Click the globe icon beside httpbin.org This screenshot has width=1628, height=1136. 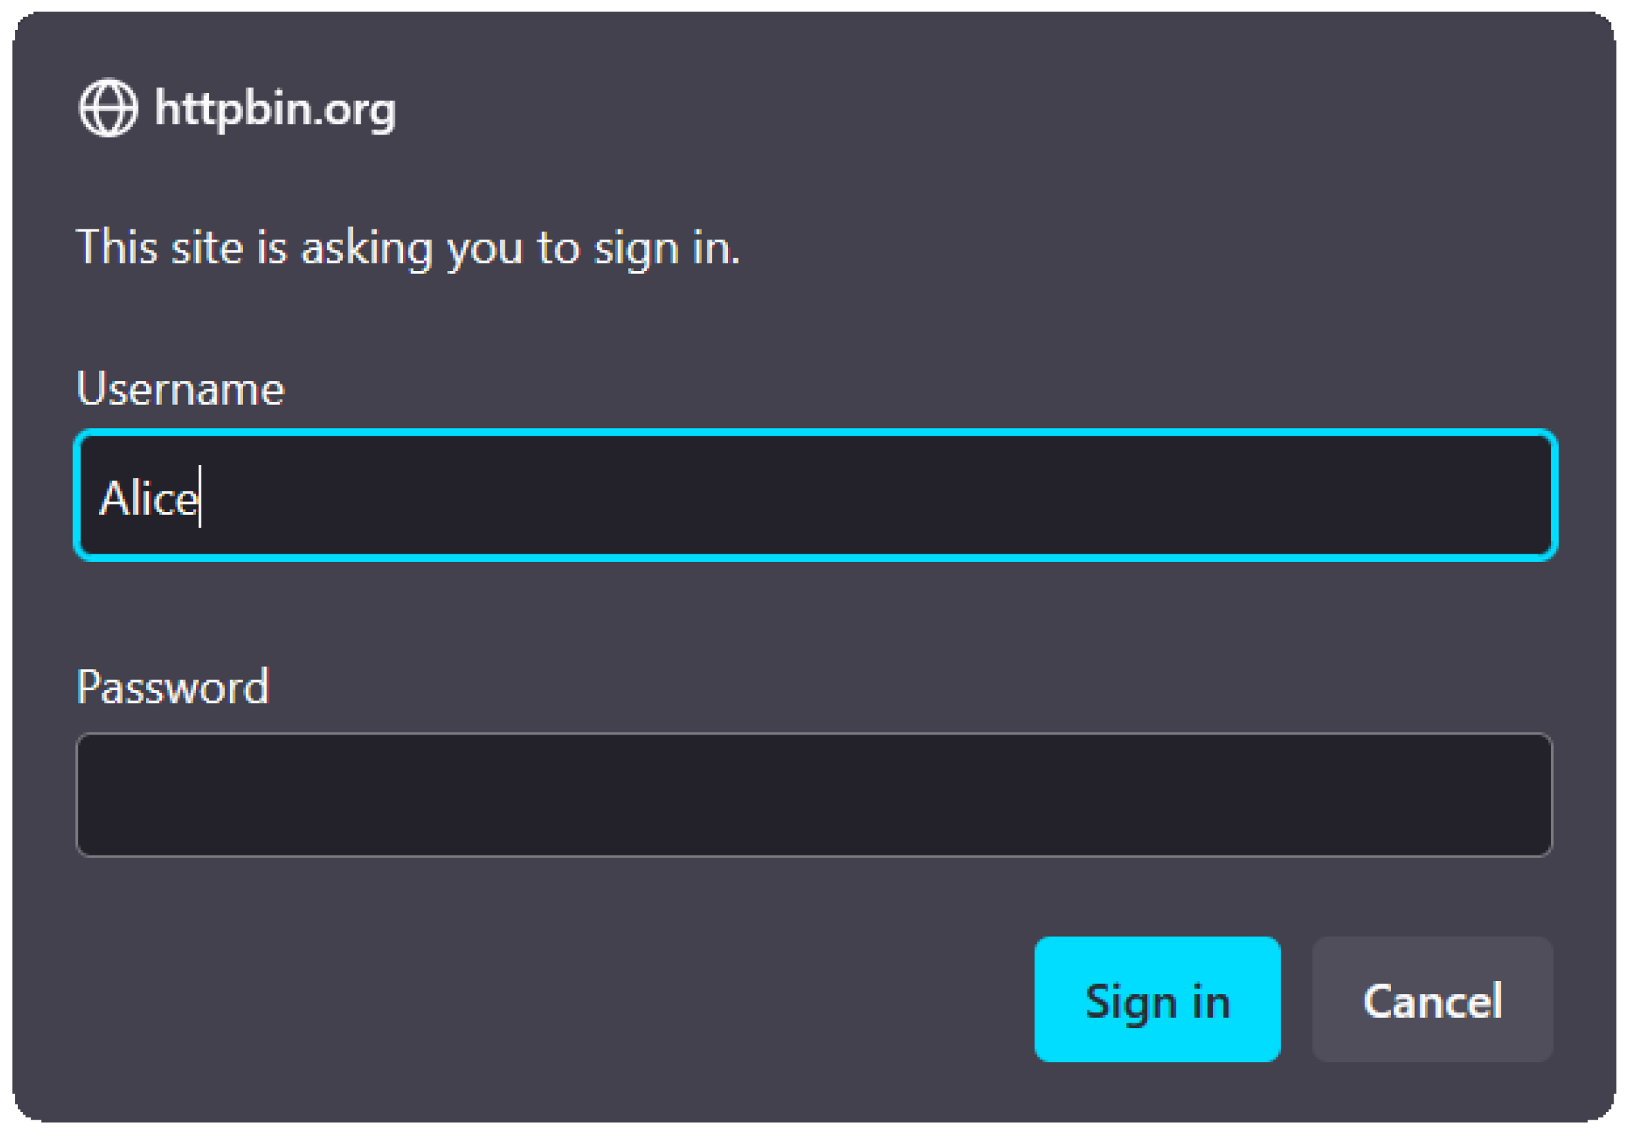coord(108,108)
